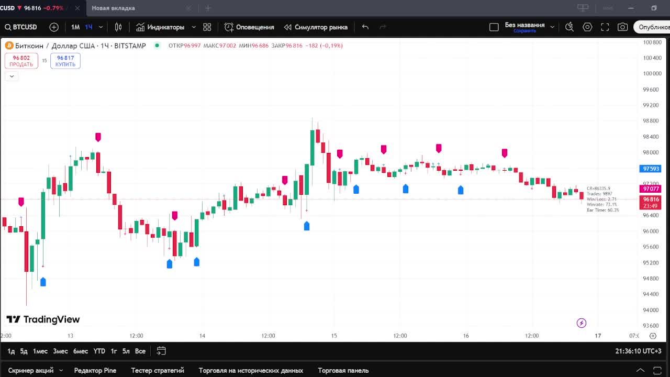Set range to 6мес

pyautogui.click(x=81, y=351)
